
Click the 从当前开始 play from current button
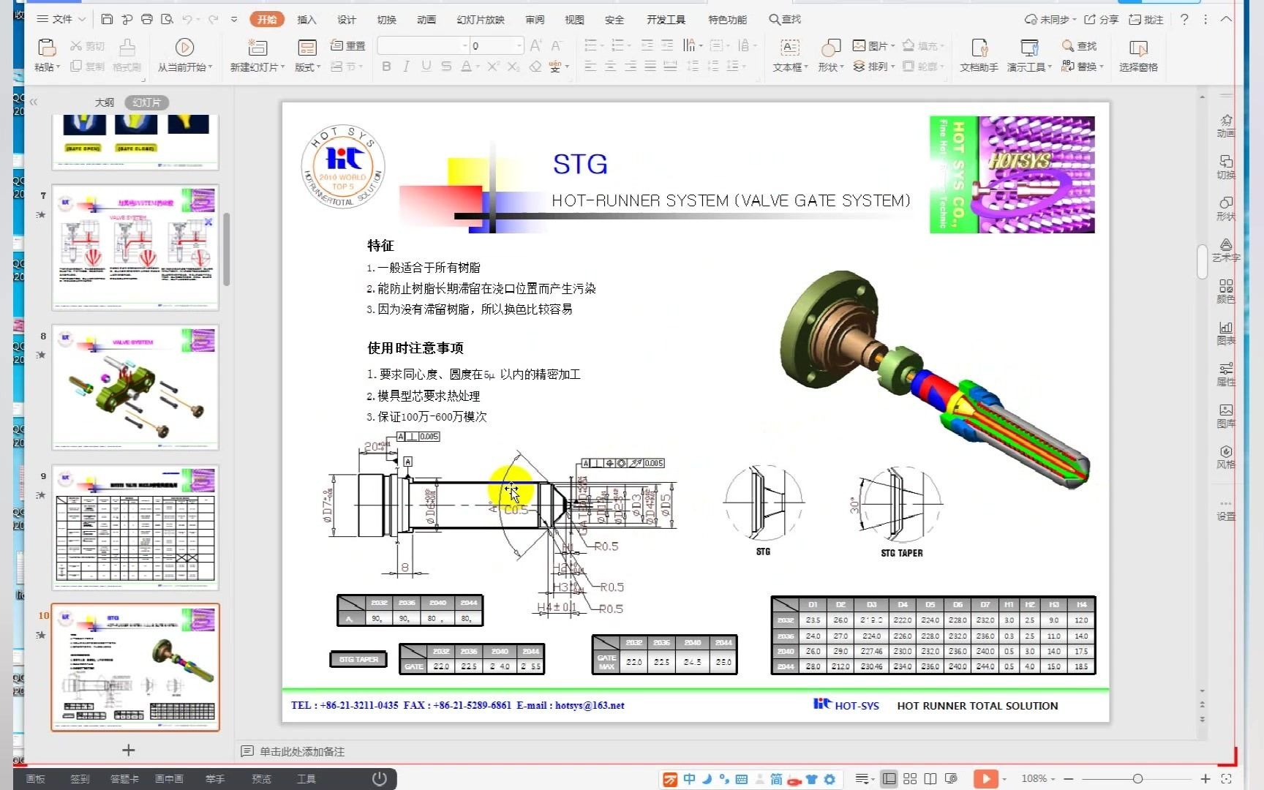[x=184, y=55]
